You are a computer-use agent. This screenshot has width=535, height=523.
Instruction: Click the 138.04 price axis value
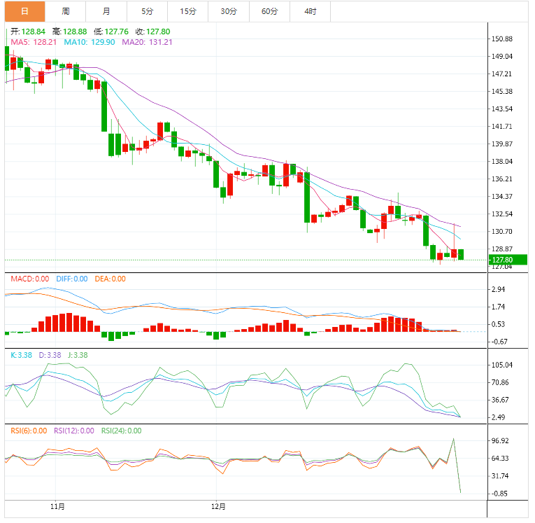[501, 161]
